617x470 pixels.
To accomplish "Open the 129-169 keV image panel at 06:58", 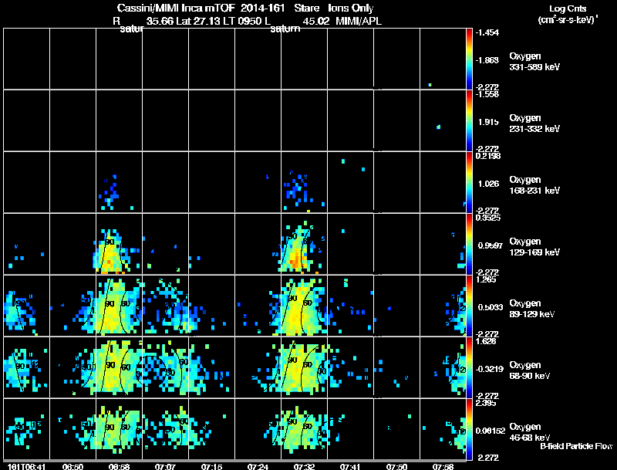I will click(x=120, y=244).
